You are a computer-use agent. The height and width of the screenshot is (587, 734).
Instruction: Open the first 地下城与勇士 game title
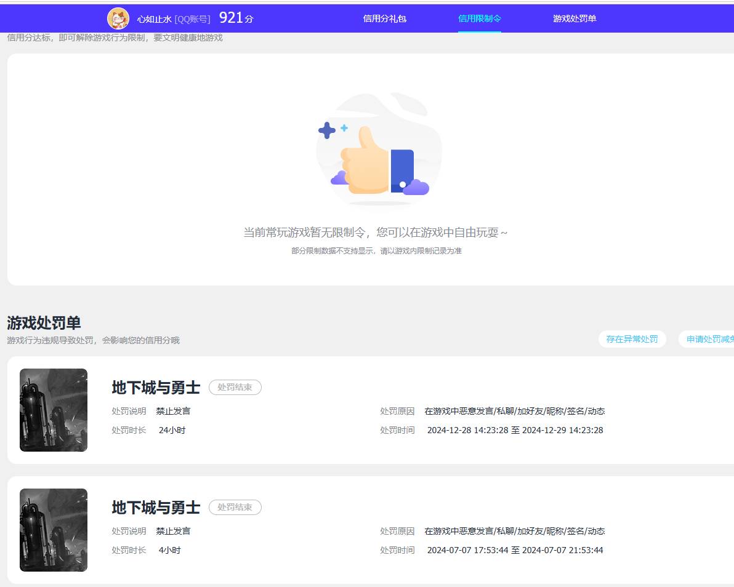(x=156, y=387)
